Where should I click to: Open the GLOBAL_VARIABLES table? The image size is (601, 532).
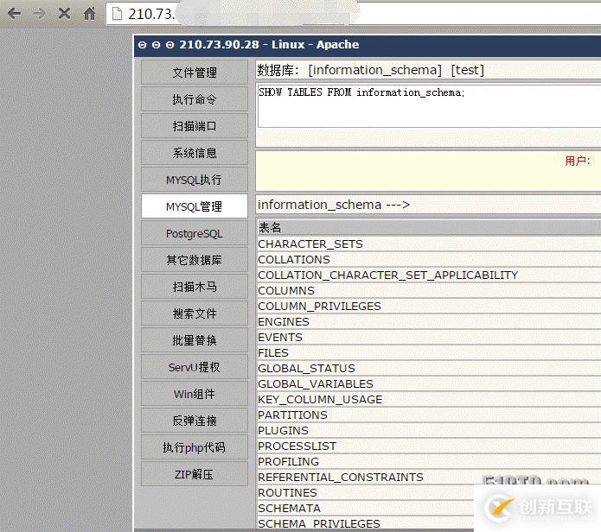tap(316, 383)
